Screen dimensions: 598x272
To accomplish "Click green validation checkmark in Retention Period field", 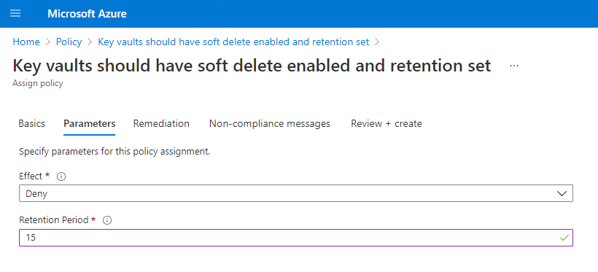I will 564,238.
